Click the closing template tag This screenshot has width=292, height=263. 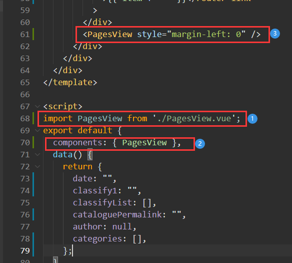[70, 83]
